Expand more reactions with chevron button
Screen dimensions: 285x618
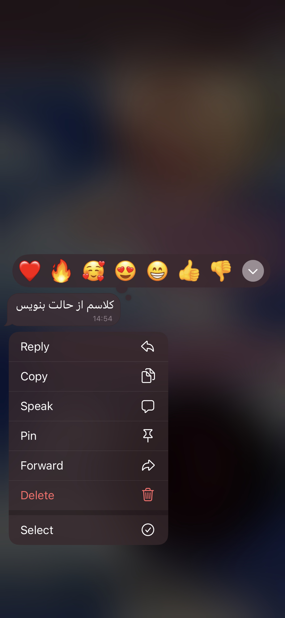tap(253, 271)
